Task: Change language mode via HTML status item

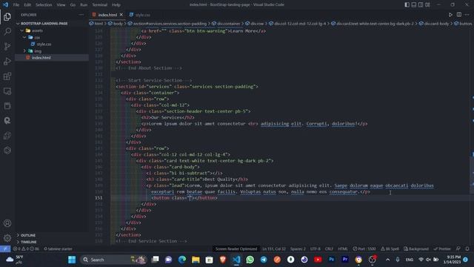Action: [x=343, y=249]
